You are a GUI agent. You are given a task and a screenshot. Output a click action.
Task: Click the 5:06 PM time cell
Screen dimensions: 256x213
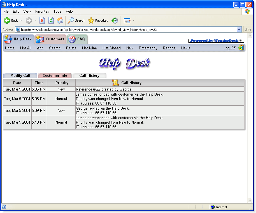coord(39,89)
